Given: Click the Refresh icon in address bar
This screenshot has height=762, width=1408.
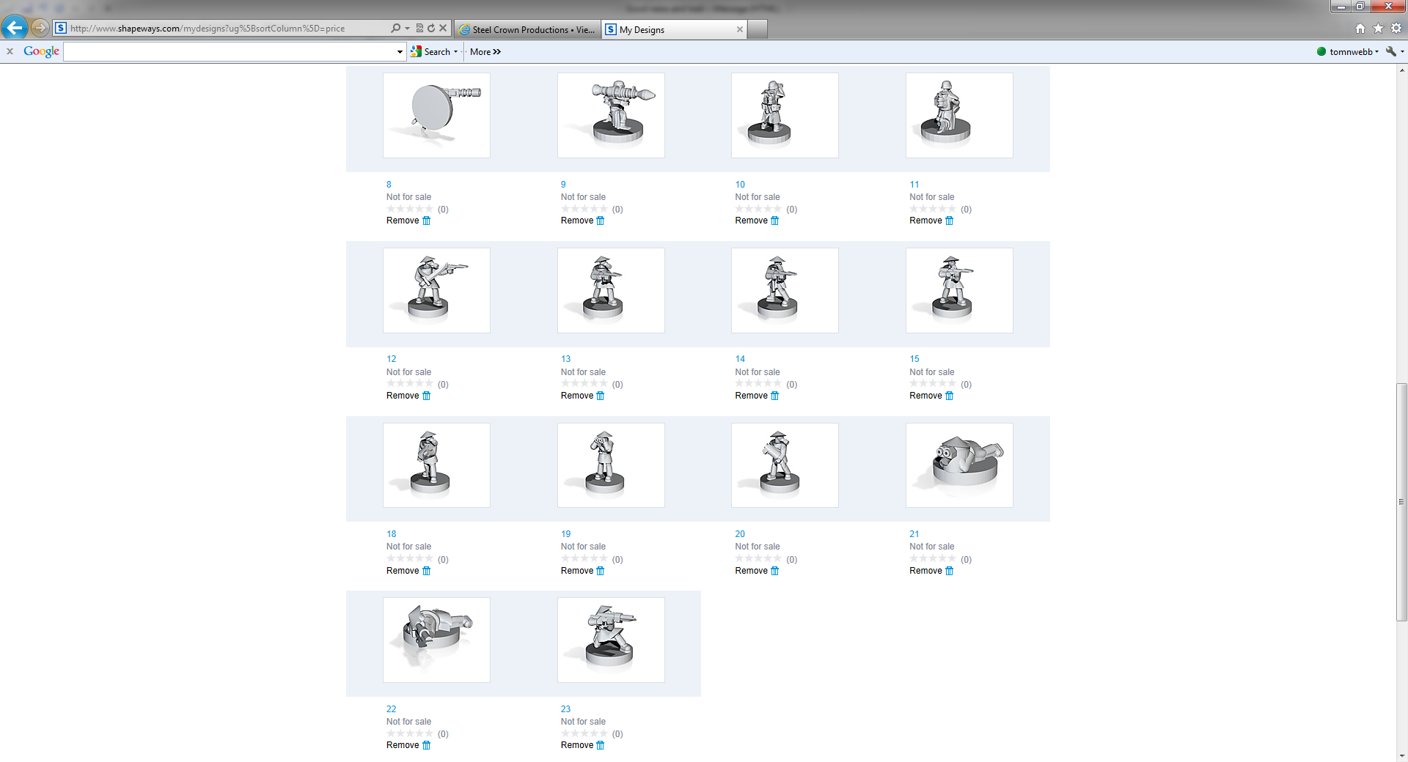Looking at the screenshot, I should (x=431, y=29).
